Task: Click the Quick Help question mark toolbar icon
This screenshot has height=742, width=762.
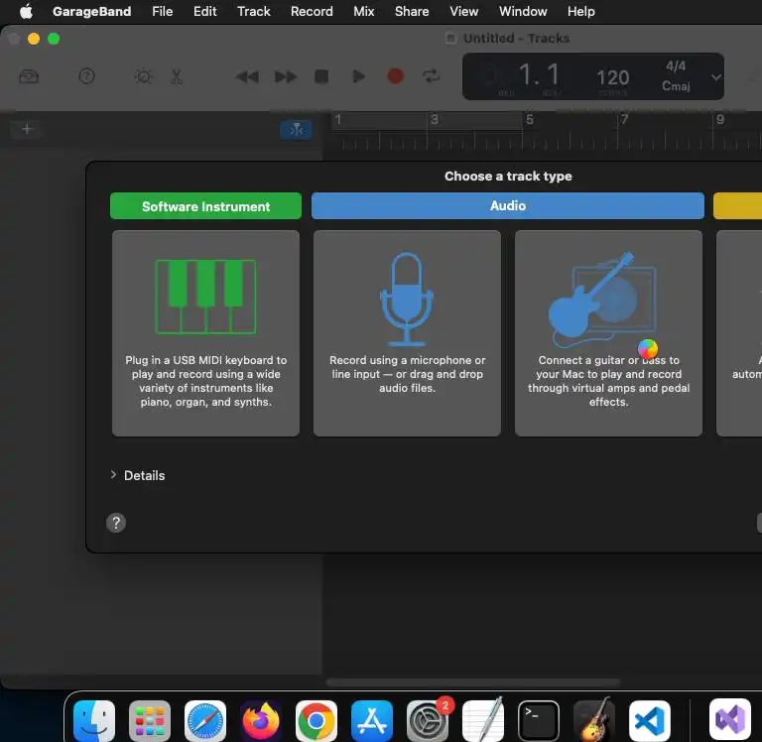Action: 86,76
